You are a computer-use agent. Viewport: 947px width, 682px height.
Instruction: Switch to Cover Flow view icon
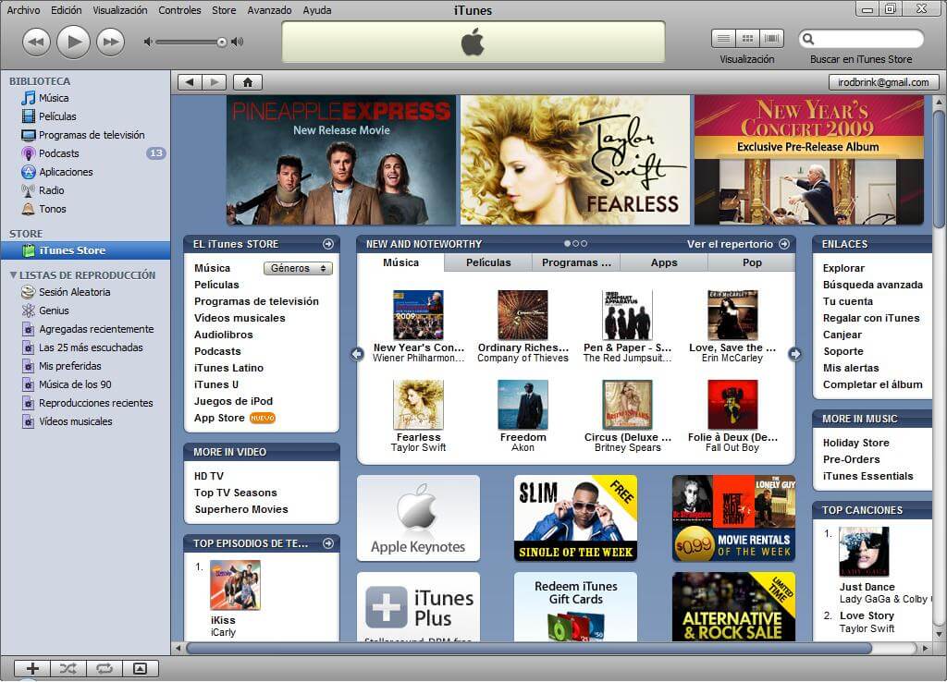tap(771, 39)
